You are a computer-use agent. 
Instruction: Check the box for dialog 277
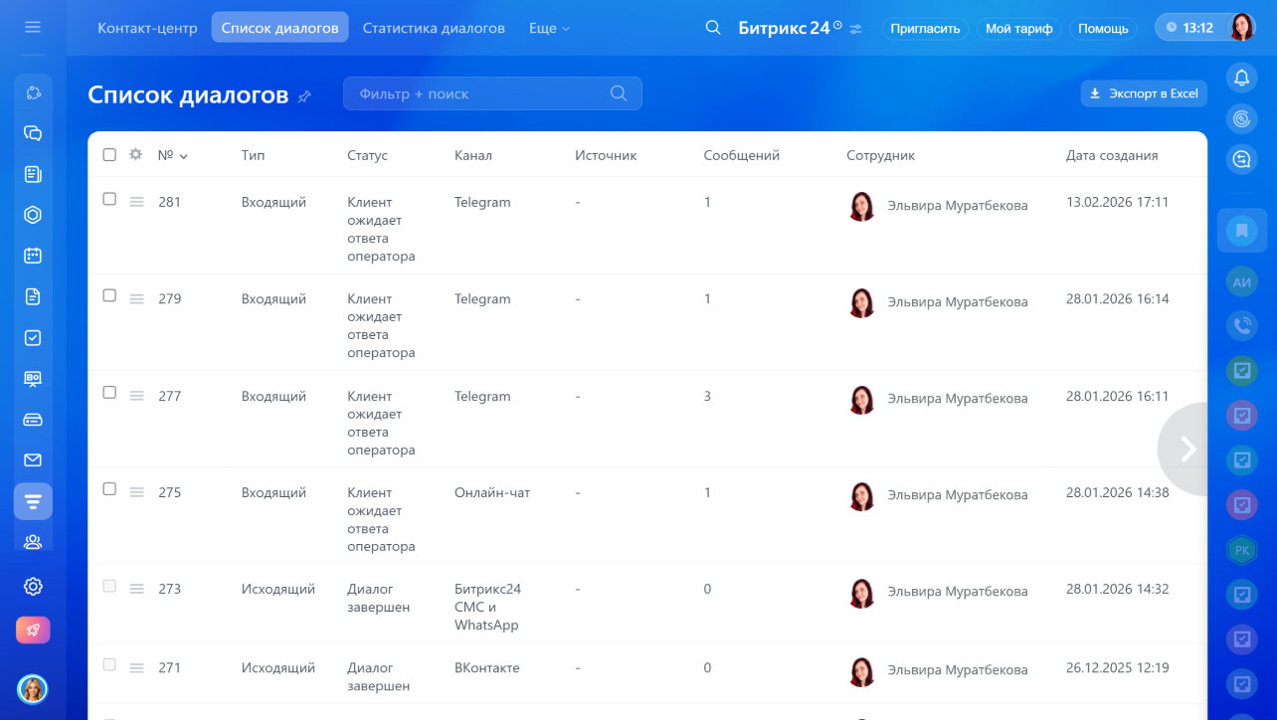(109, 393)
